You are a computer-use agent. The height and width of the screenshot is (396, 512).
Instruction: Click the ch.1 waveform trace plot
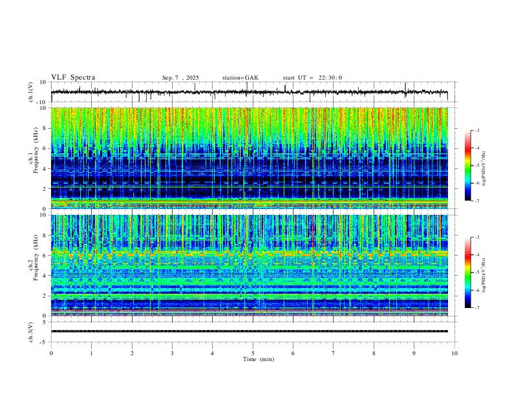pyautogui.click(x=249, y=92)
